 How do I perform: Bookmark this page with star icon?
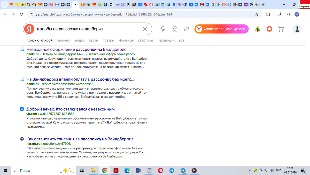pyautogui.click(x=257, y=14)
